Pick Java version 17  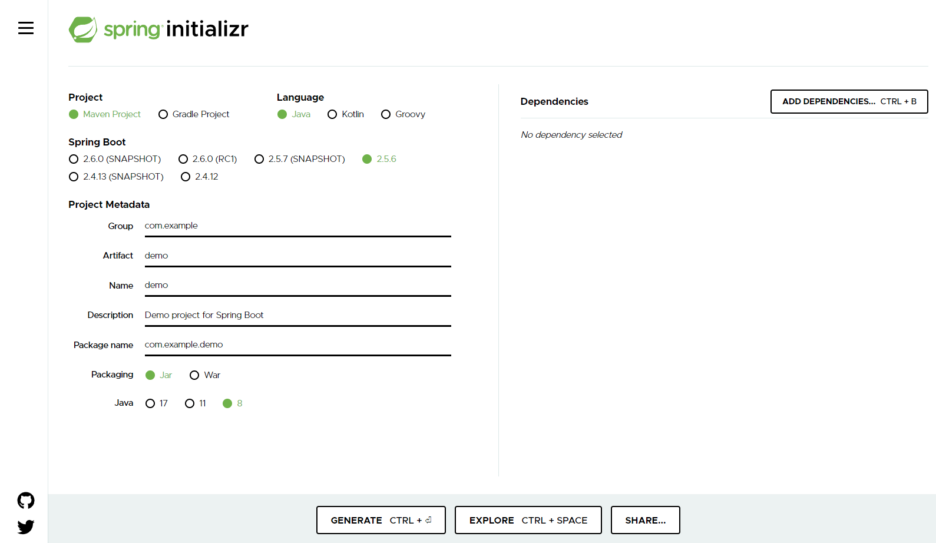[157, 403]
